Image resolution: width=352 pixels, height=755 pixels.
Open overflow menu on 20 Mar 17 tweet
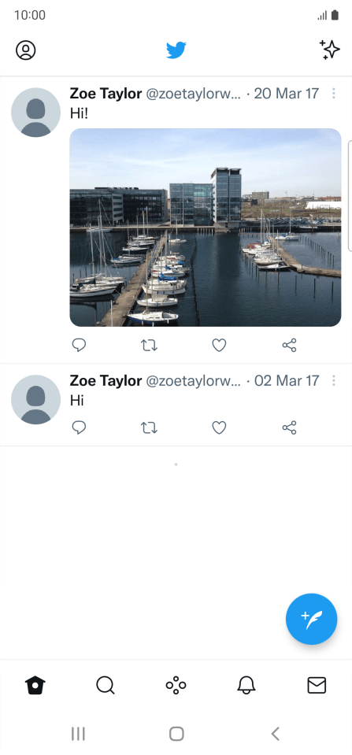(333, 94)
